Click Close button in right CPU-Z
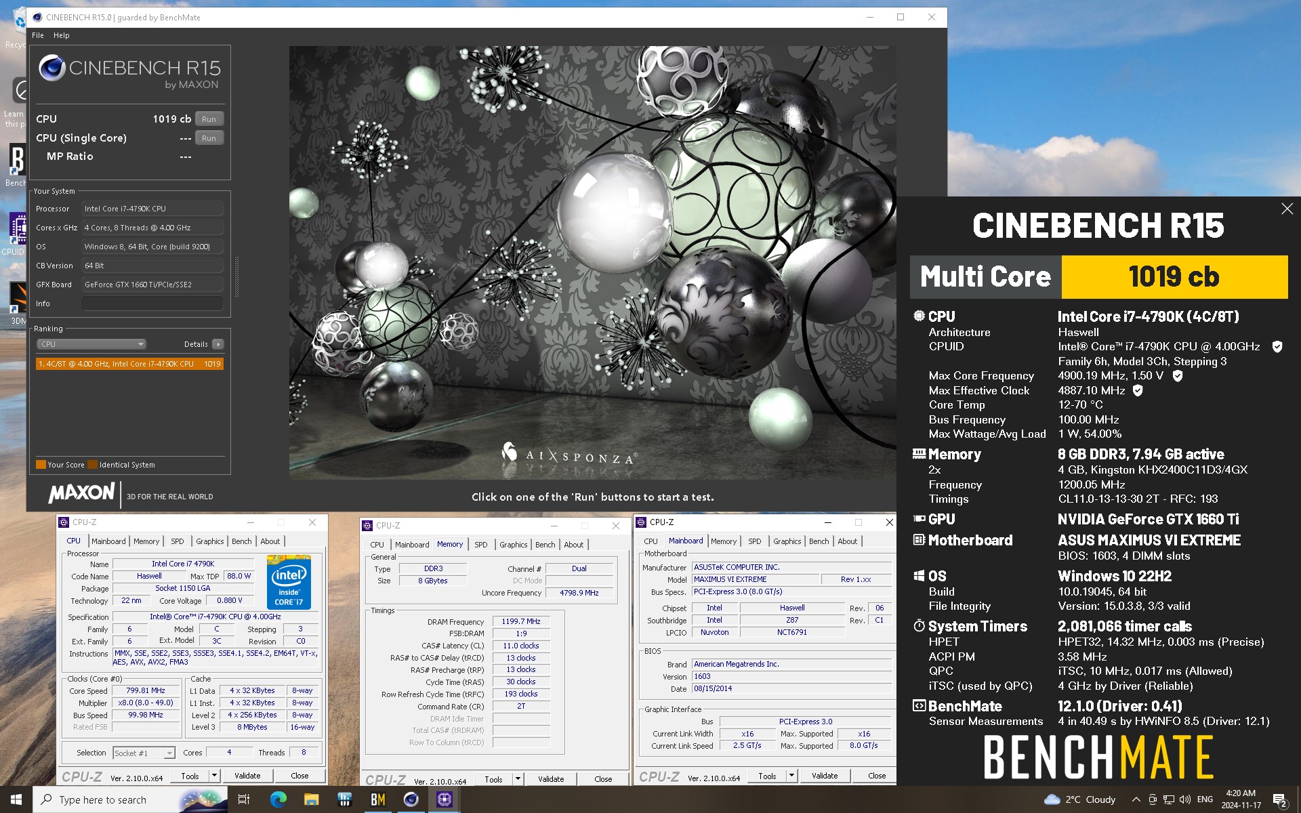This screenshot has height=813, width=1301. point(876,776)
